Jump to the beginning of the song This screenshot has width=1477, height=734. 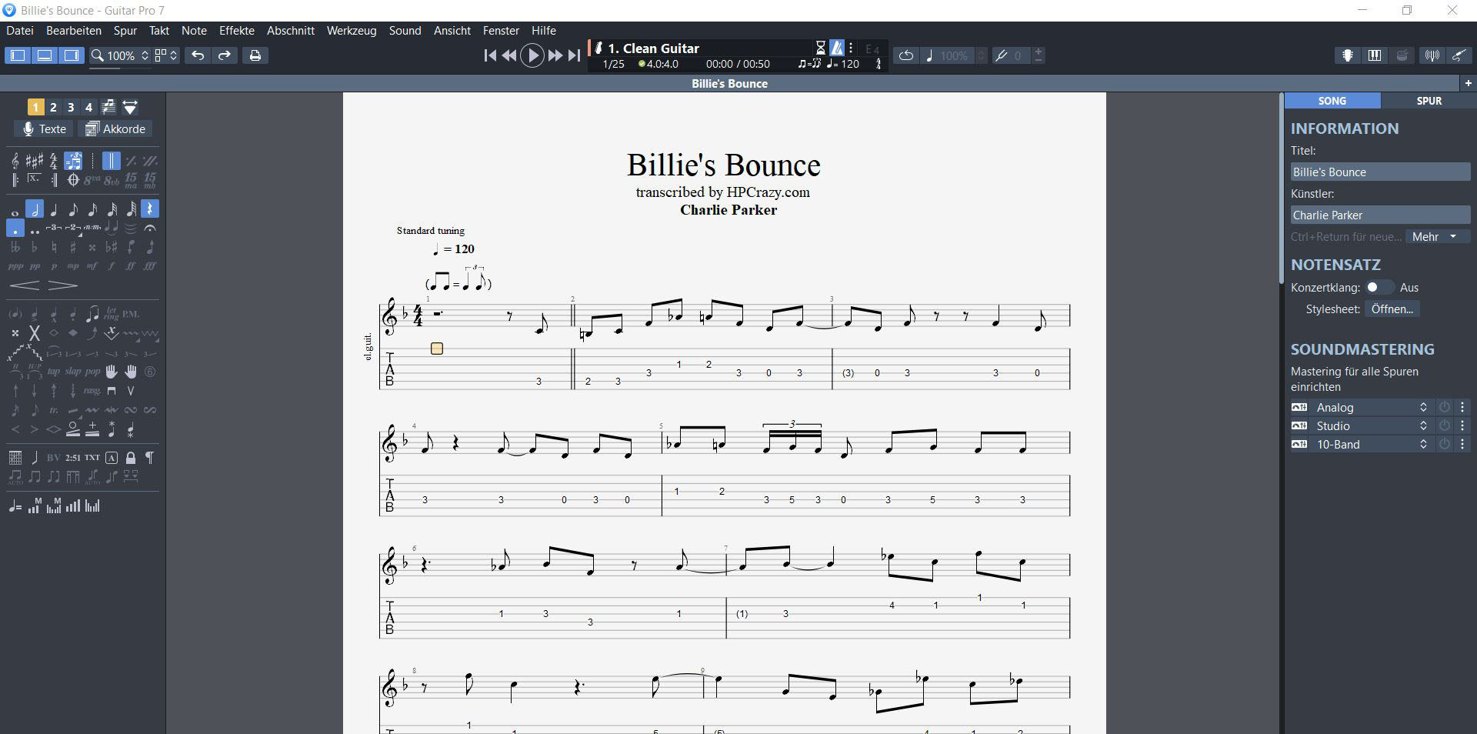click(490, 55)
